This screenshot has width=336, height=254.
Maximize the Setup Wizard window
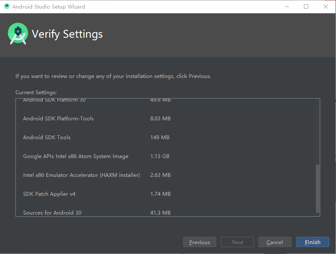coord(306,6)
